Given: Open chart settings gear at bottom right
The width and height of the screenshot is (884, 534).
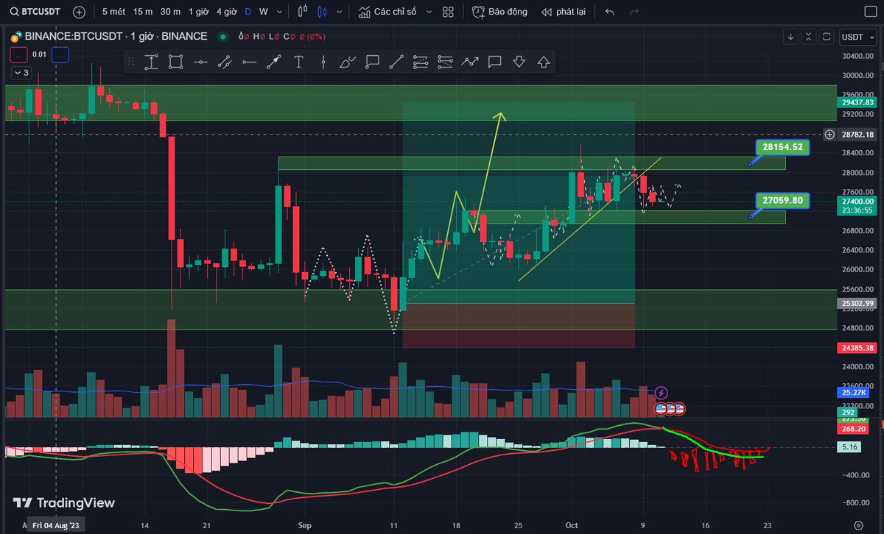Looking at the screenshot, I should 858,525.
